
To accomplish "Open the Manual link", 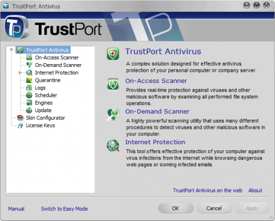I will pos(16,209).
